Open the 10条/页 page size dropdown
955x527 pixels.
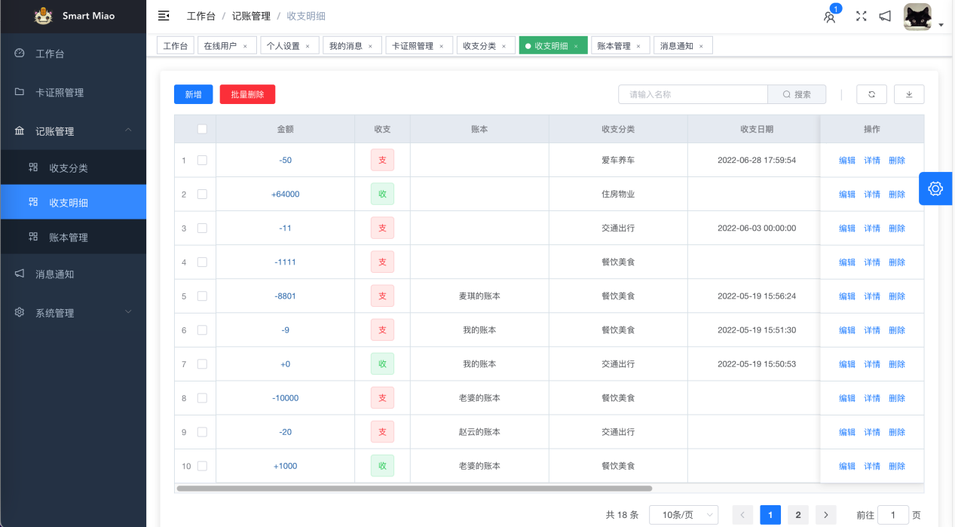683,515
